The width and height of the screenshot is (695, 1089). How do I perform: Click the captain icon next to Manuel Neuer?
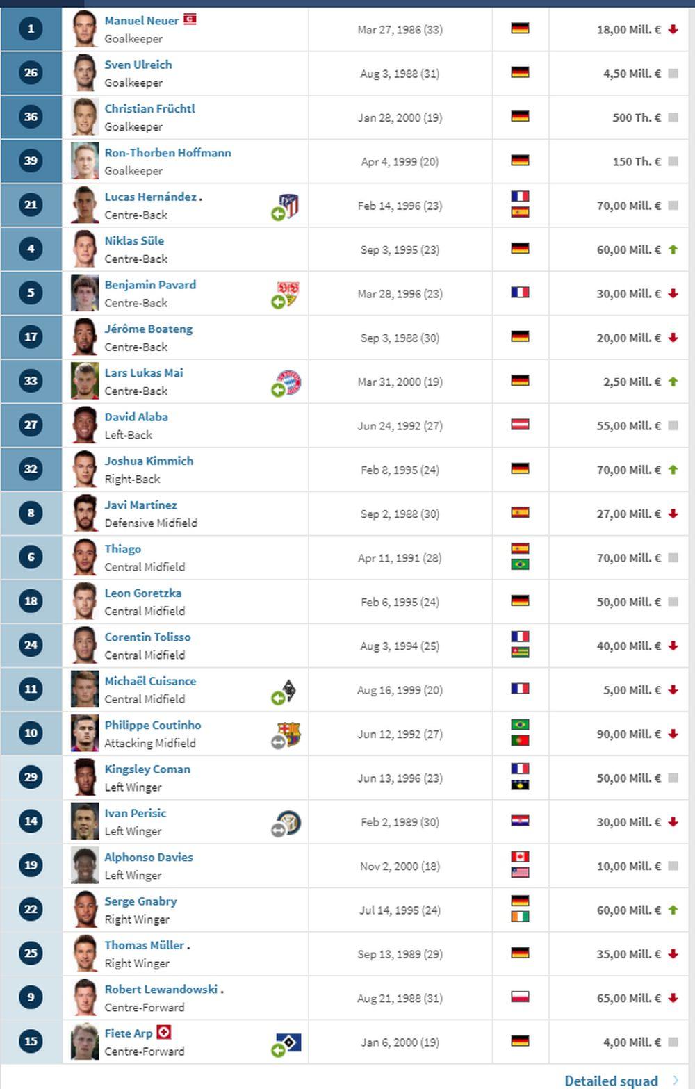[190, 19]
